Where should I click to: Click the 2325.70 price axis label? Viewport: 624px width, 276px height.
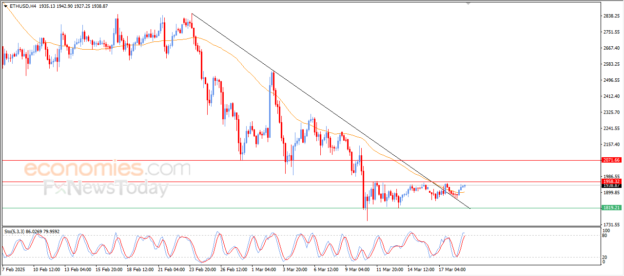click(611, 112)
